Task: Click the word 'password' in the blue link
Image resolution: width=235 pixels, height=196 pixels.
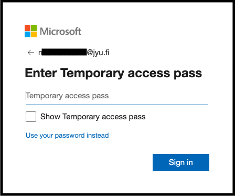Action: pyautogui.click(x=70, y=136)
